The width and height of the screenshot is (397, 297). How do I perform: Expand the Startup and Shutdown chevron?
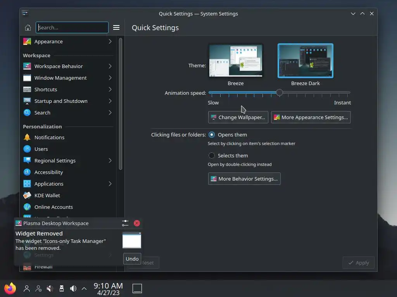(x=110, y=101)
